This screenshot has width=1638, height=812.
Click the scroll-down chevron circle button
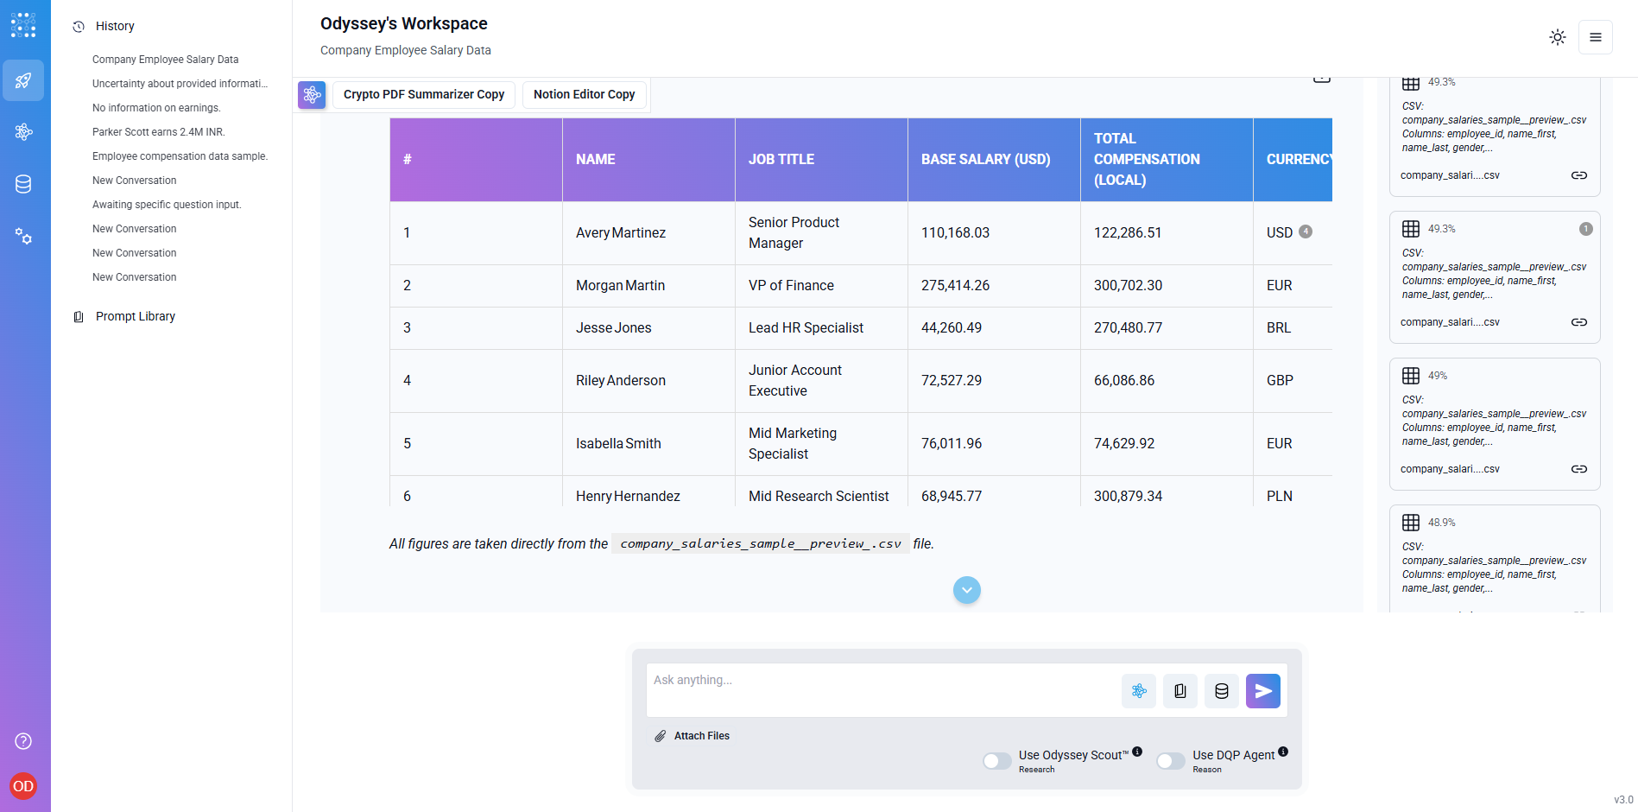[x=966, y=590]
